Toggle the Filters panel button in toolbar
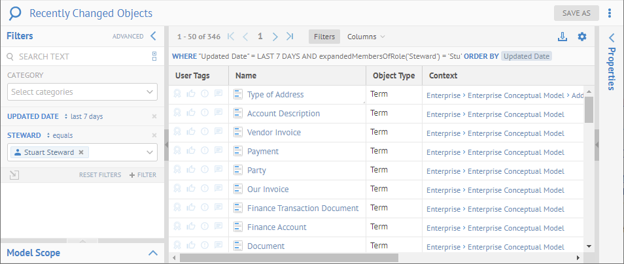 324,37
